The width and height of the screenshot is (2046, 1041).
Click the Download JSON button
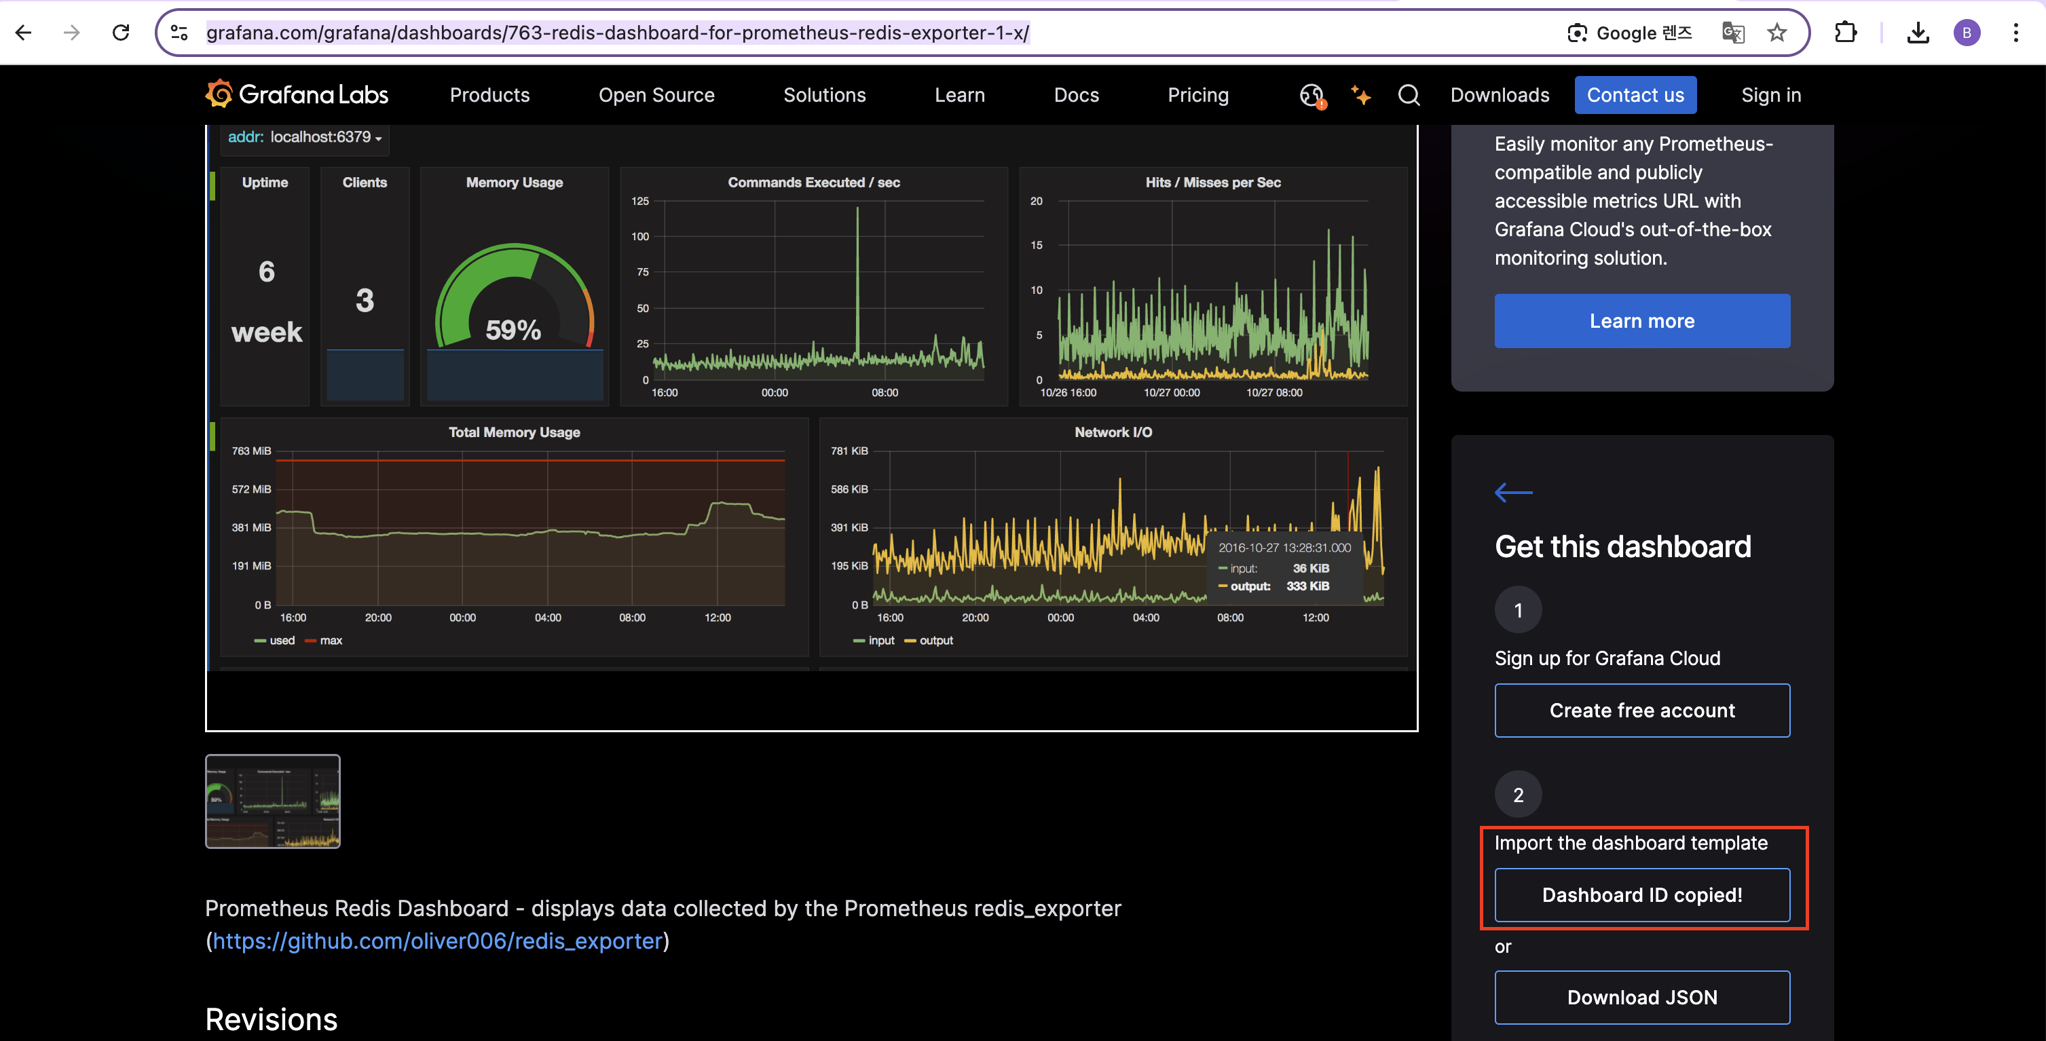click(1641, 998)
